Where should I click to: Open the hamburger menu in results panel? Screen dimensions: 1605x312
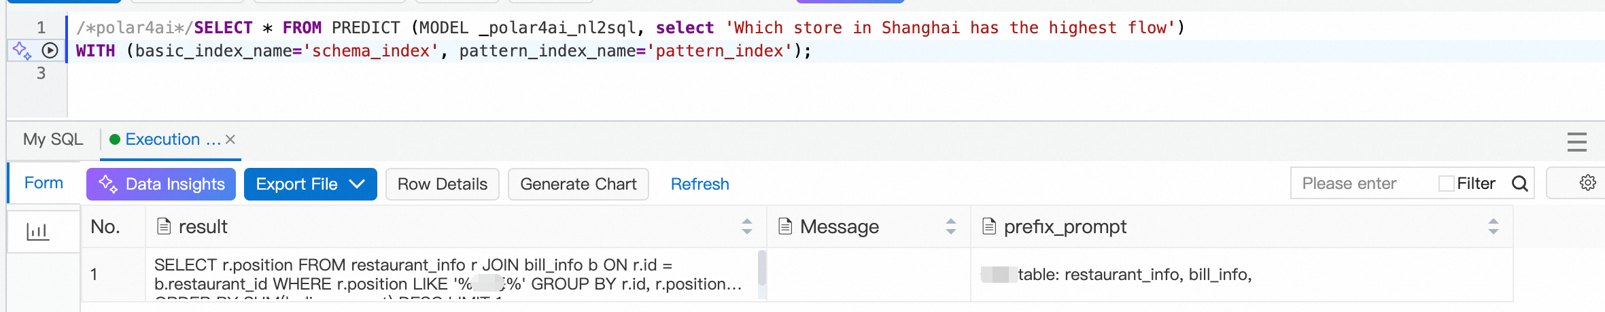click(x=1577, y=142)
